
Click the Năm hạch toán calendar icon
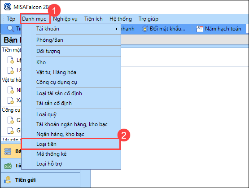(x=200, y=29)
